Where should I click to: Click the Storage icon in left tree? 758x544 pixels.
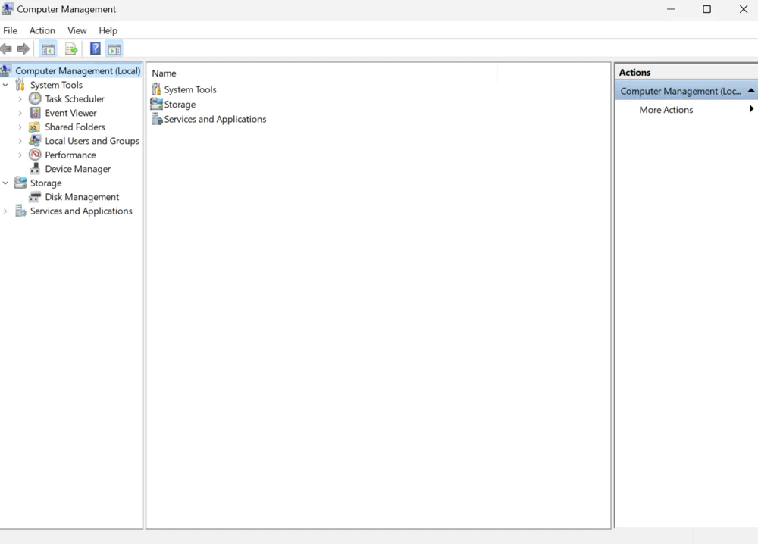(20, 183)
